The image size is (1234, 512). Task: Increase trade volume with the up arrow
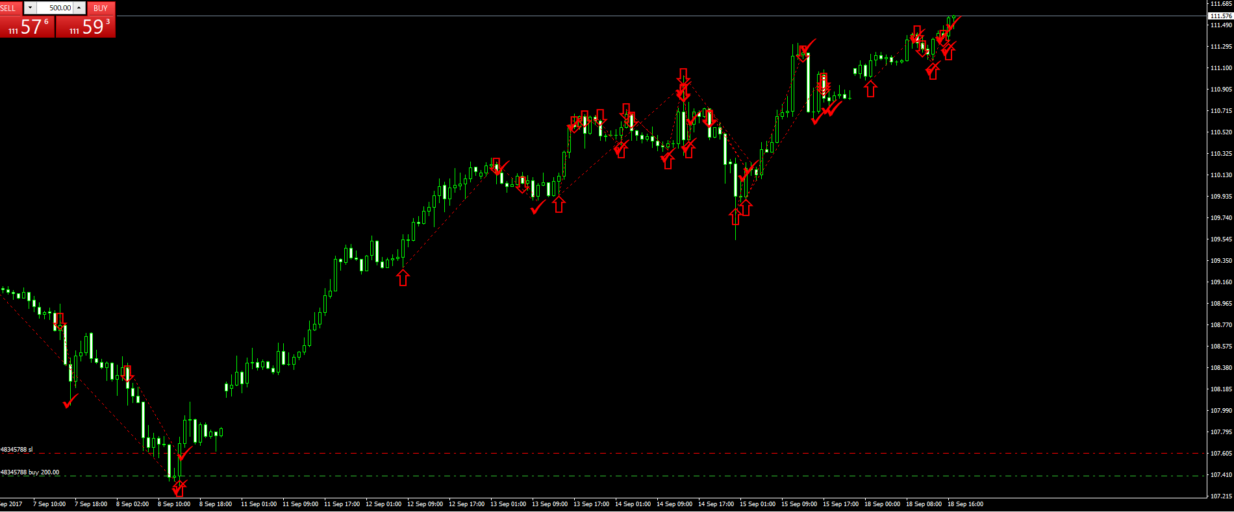pos(79,8)
